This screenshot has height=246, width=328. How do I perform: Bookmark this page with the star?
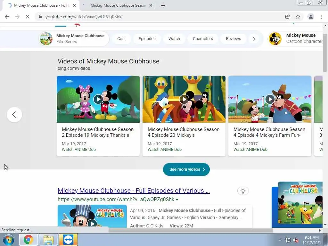pyautogui.click(x=298, y=17)
